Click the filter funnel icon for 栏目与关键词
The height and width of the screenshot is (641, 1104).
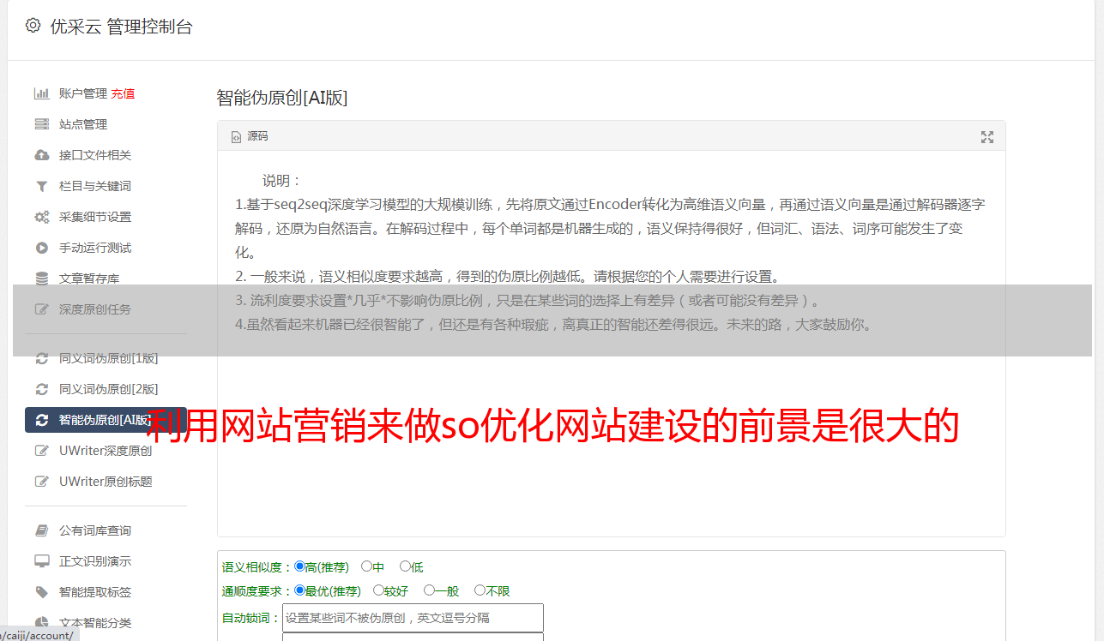coord(41,186)
